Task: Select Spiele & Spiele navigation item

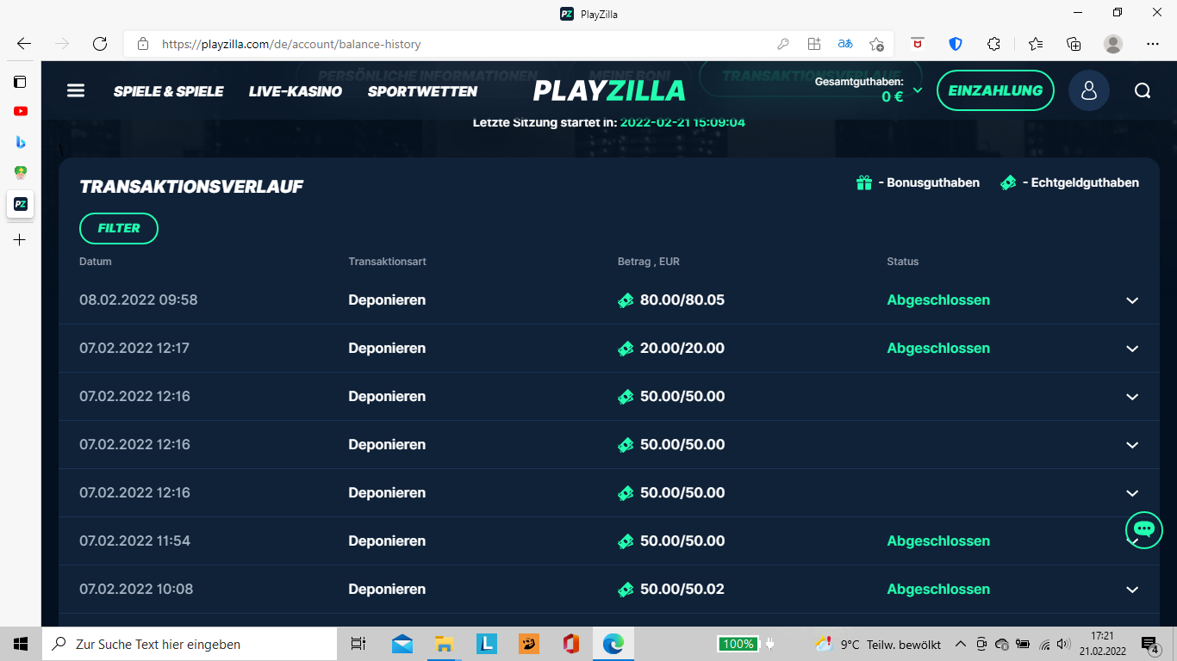Action: click(x=169, y=91)
